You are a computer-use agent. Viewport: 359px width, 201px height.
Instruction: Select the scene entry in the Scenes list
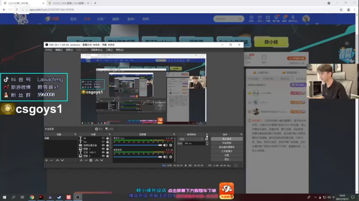[x=61, y=138]
